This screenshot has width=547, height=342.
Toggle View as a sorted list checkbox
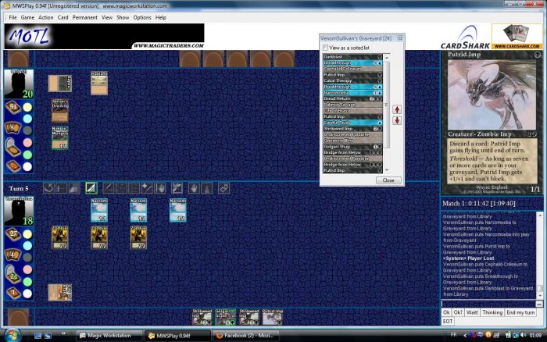coord(325,48)
